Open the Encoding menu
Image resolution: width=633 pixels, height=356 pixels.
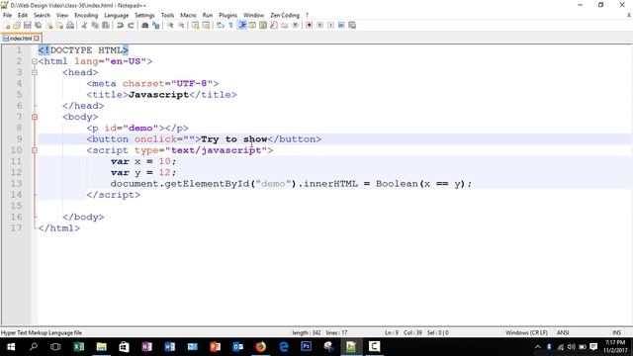(x=86, y=16)
